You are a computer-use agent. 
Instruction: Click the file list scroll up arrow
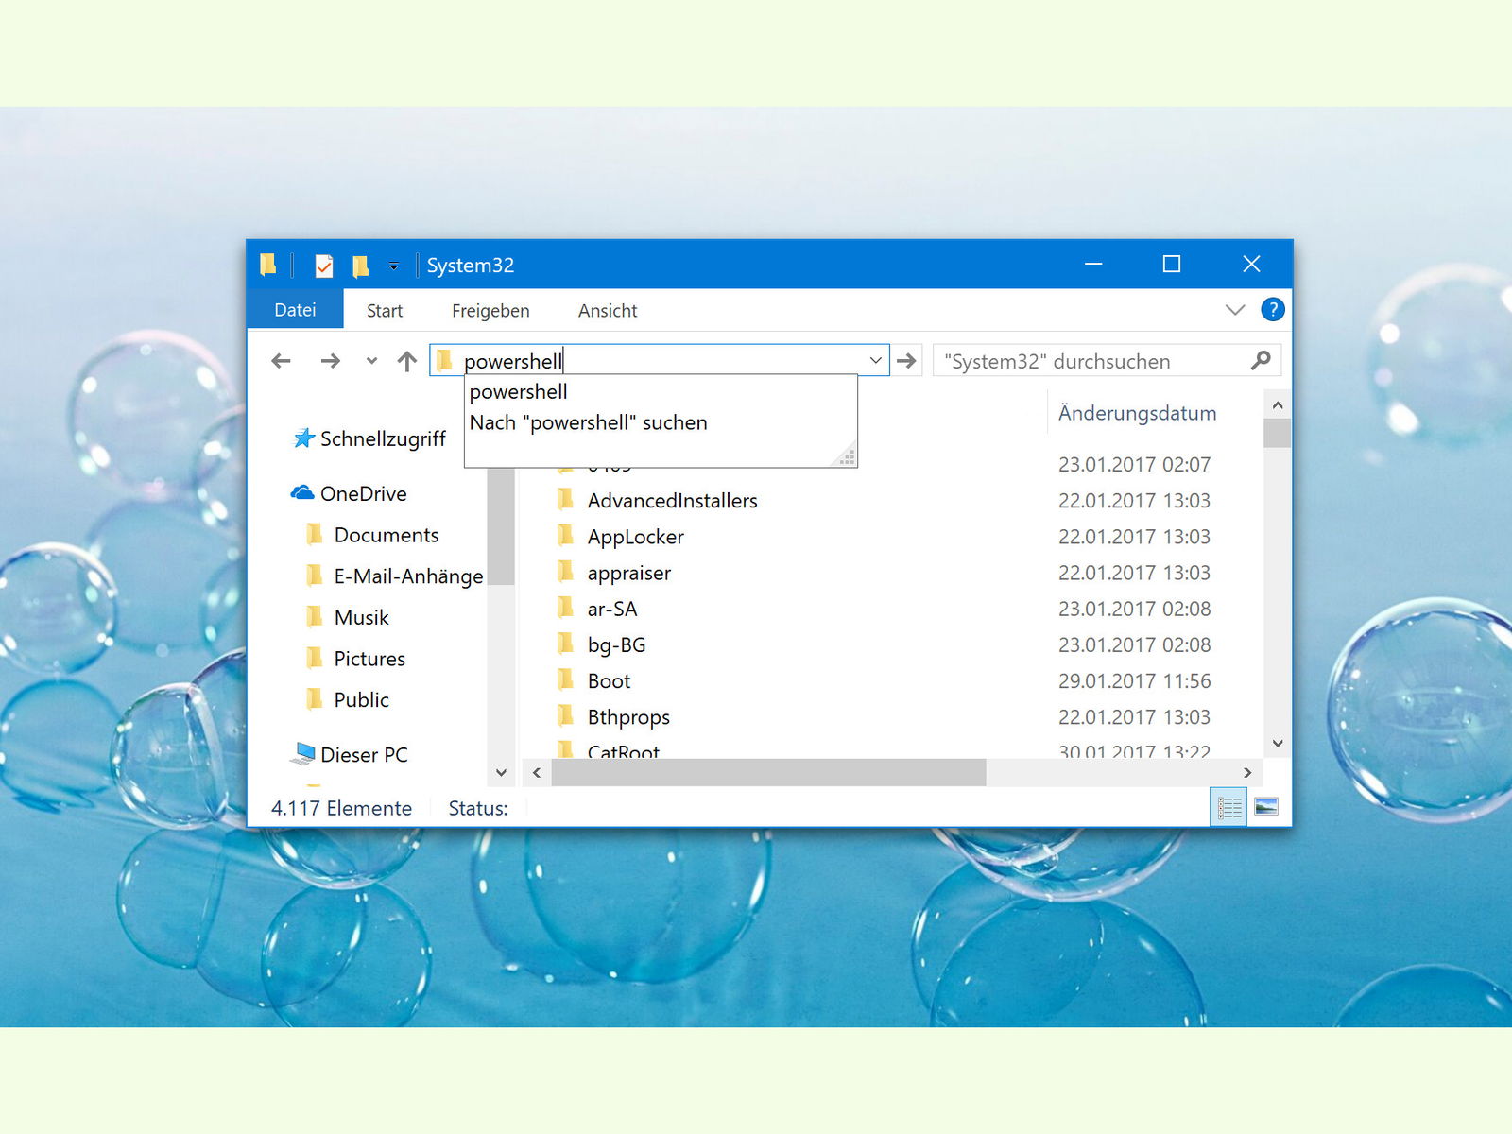coord(1278,405)
